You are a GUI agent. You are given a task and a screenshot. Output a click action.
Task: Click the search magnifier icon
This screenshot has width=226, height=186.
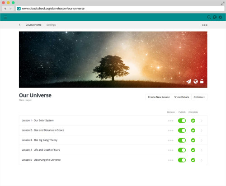tap(209, 17)
